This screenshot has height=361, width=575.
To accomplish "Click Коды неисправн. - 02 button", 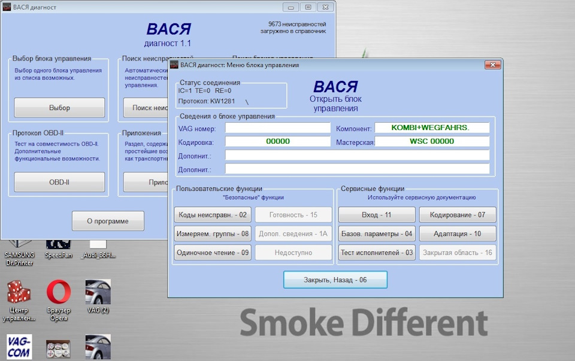I will coord(213,215).
